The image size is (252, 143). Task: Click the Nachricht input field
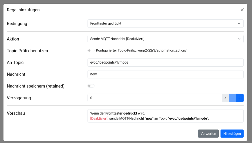click(x=166, y=74)
